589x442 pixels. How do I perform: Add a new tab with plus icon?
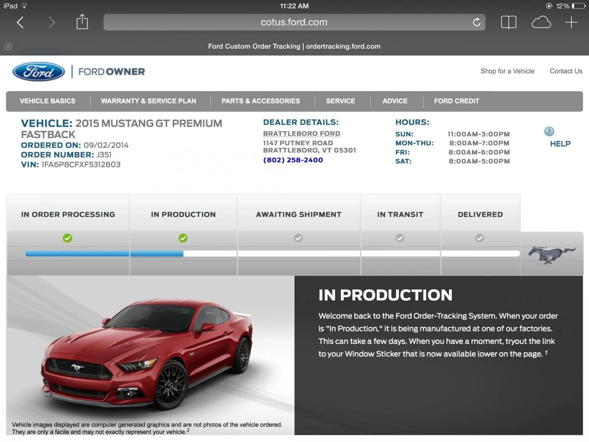tap(571, 22)
